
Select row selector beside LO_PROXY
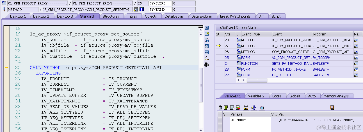(x=220, y=120)
